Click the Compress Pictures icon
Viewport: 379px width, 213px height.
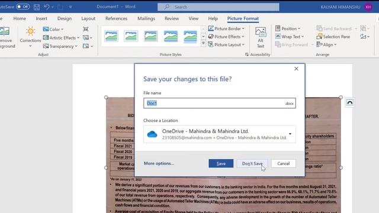click(86, 29)
